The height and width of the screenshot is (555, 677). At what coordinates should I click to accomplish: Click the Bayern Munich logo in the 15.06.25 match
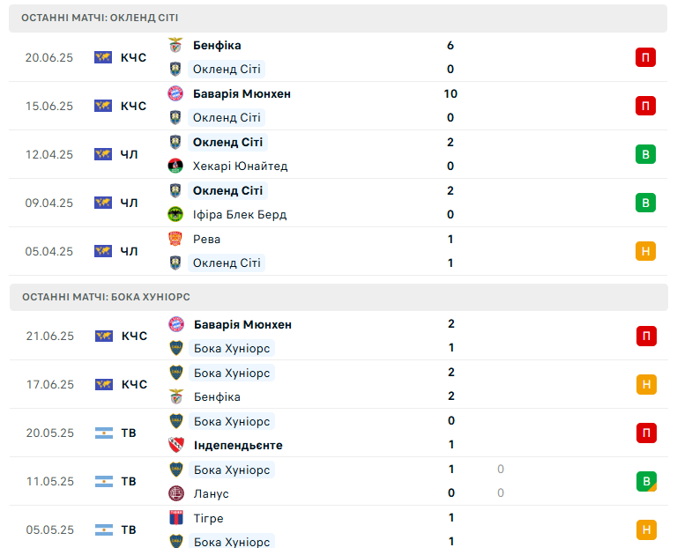pos(175,93)
